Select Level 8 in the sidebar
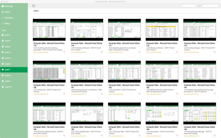This screenshot has width=221, height=138. click(x=14, y=75)
